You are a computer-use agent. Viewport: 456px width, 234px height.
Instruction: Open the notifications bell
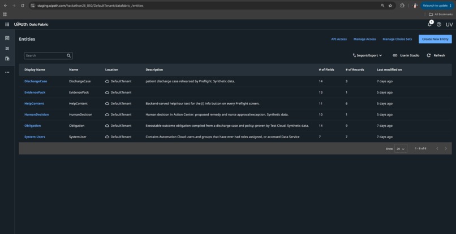[x=429, y=24]
